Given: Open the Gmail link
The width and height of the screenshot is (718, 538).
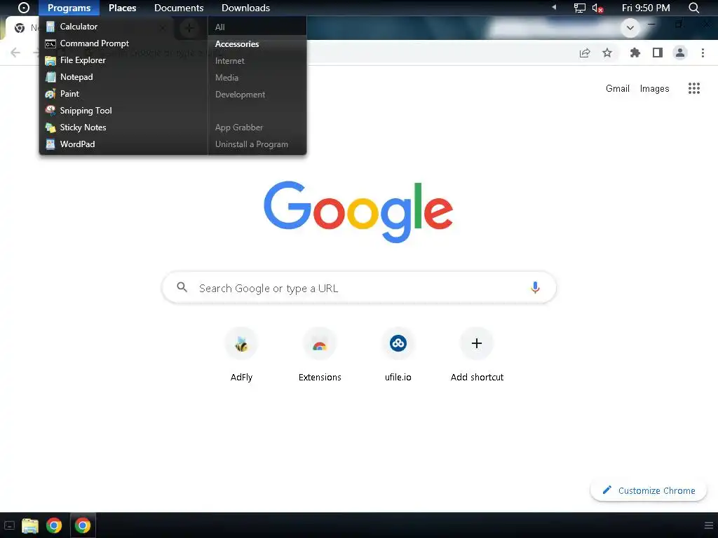Looking at the screenshot, I should point(617,88).
